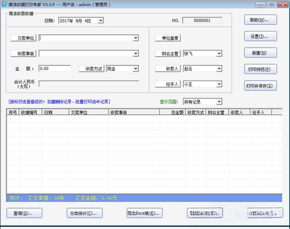Sort by the 总金额 column header
This screenshot has height=229, width=290.
tap(173, 112)
